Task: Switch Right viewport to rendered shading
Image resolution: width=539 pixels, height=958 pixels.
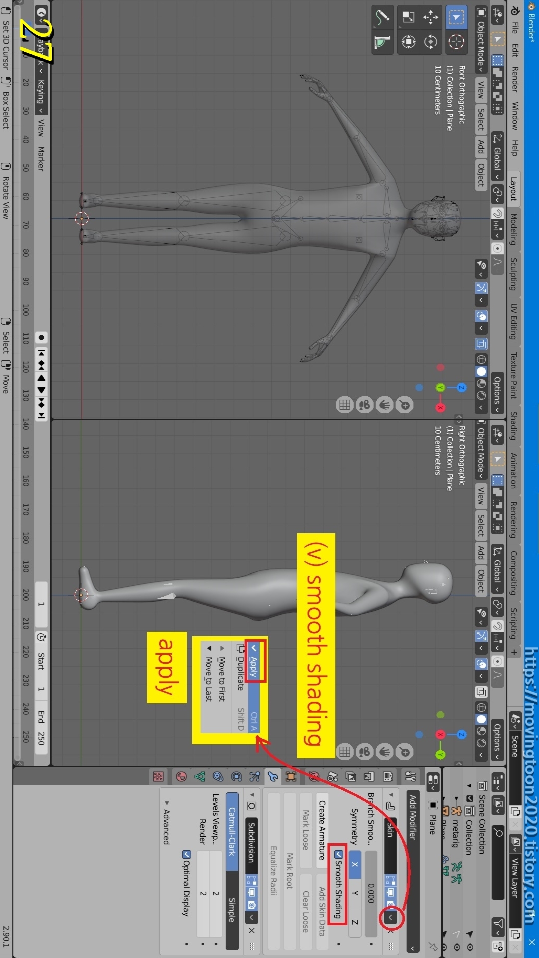Action: coord(481,743)
